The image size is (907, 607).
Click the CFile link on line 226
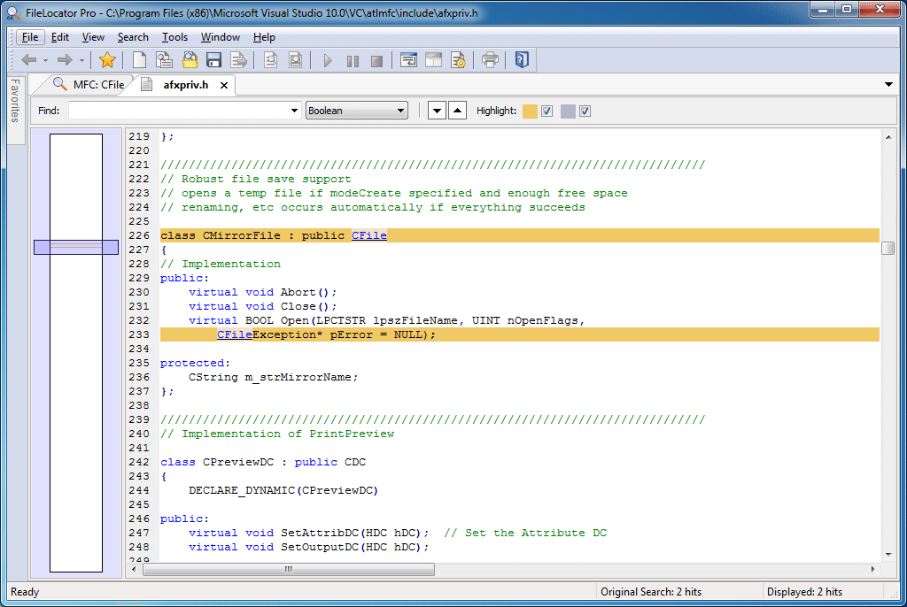(x=369, y=235)
